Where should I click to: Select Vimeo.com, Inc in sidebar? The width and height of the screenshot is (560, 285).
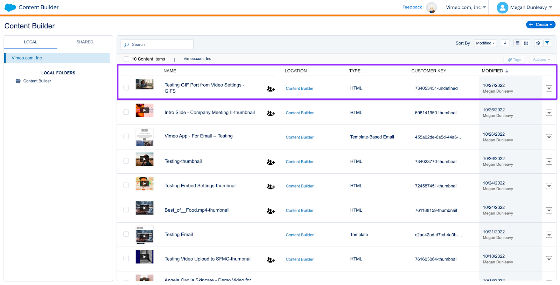(x=57, y=58)
